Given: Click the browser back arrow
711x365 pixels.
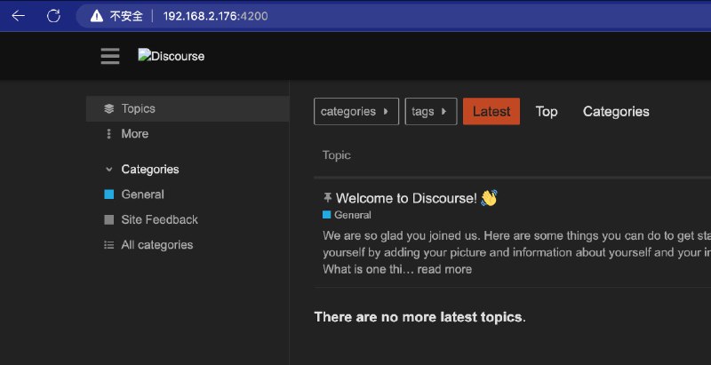Looking at the screenshot, I should (x=18, y=16).
